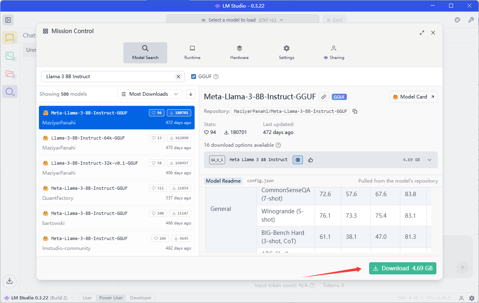The width and height of the screenshot is (479, 303).
Task: Click download count badge on bartowski model
Action: tap(180, 213)
